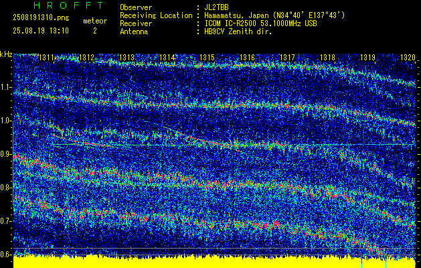
Task: Click the Observer label
Action: 136,7
